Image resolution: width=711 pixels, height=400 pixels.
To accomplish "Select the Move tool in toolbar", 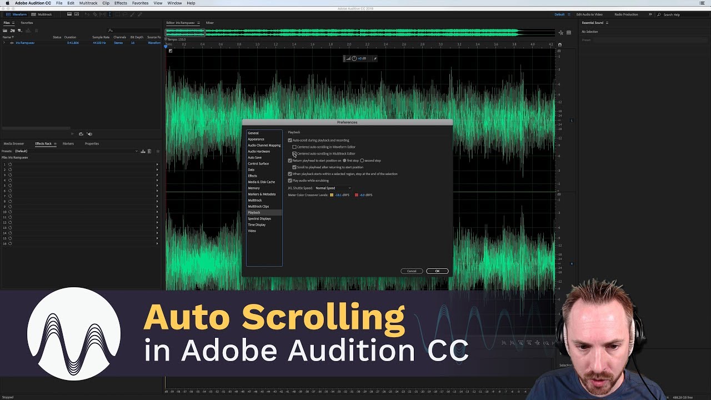I will pyautogui.click(x=87, y=14).
